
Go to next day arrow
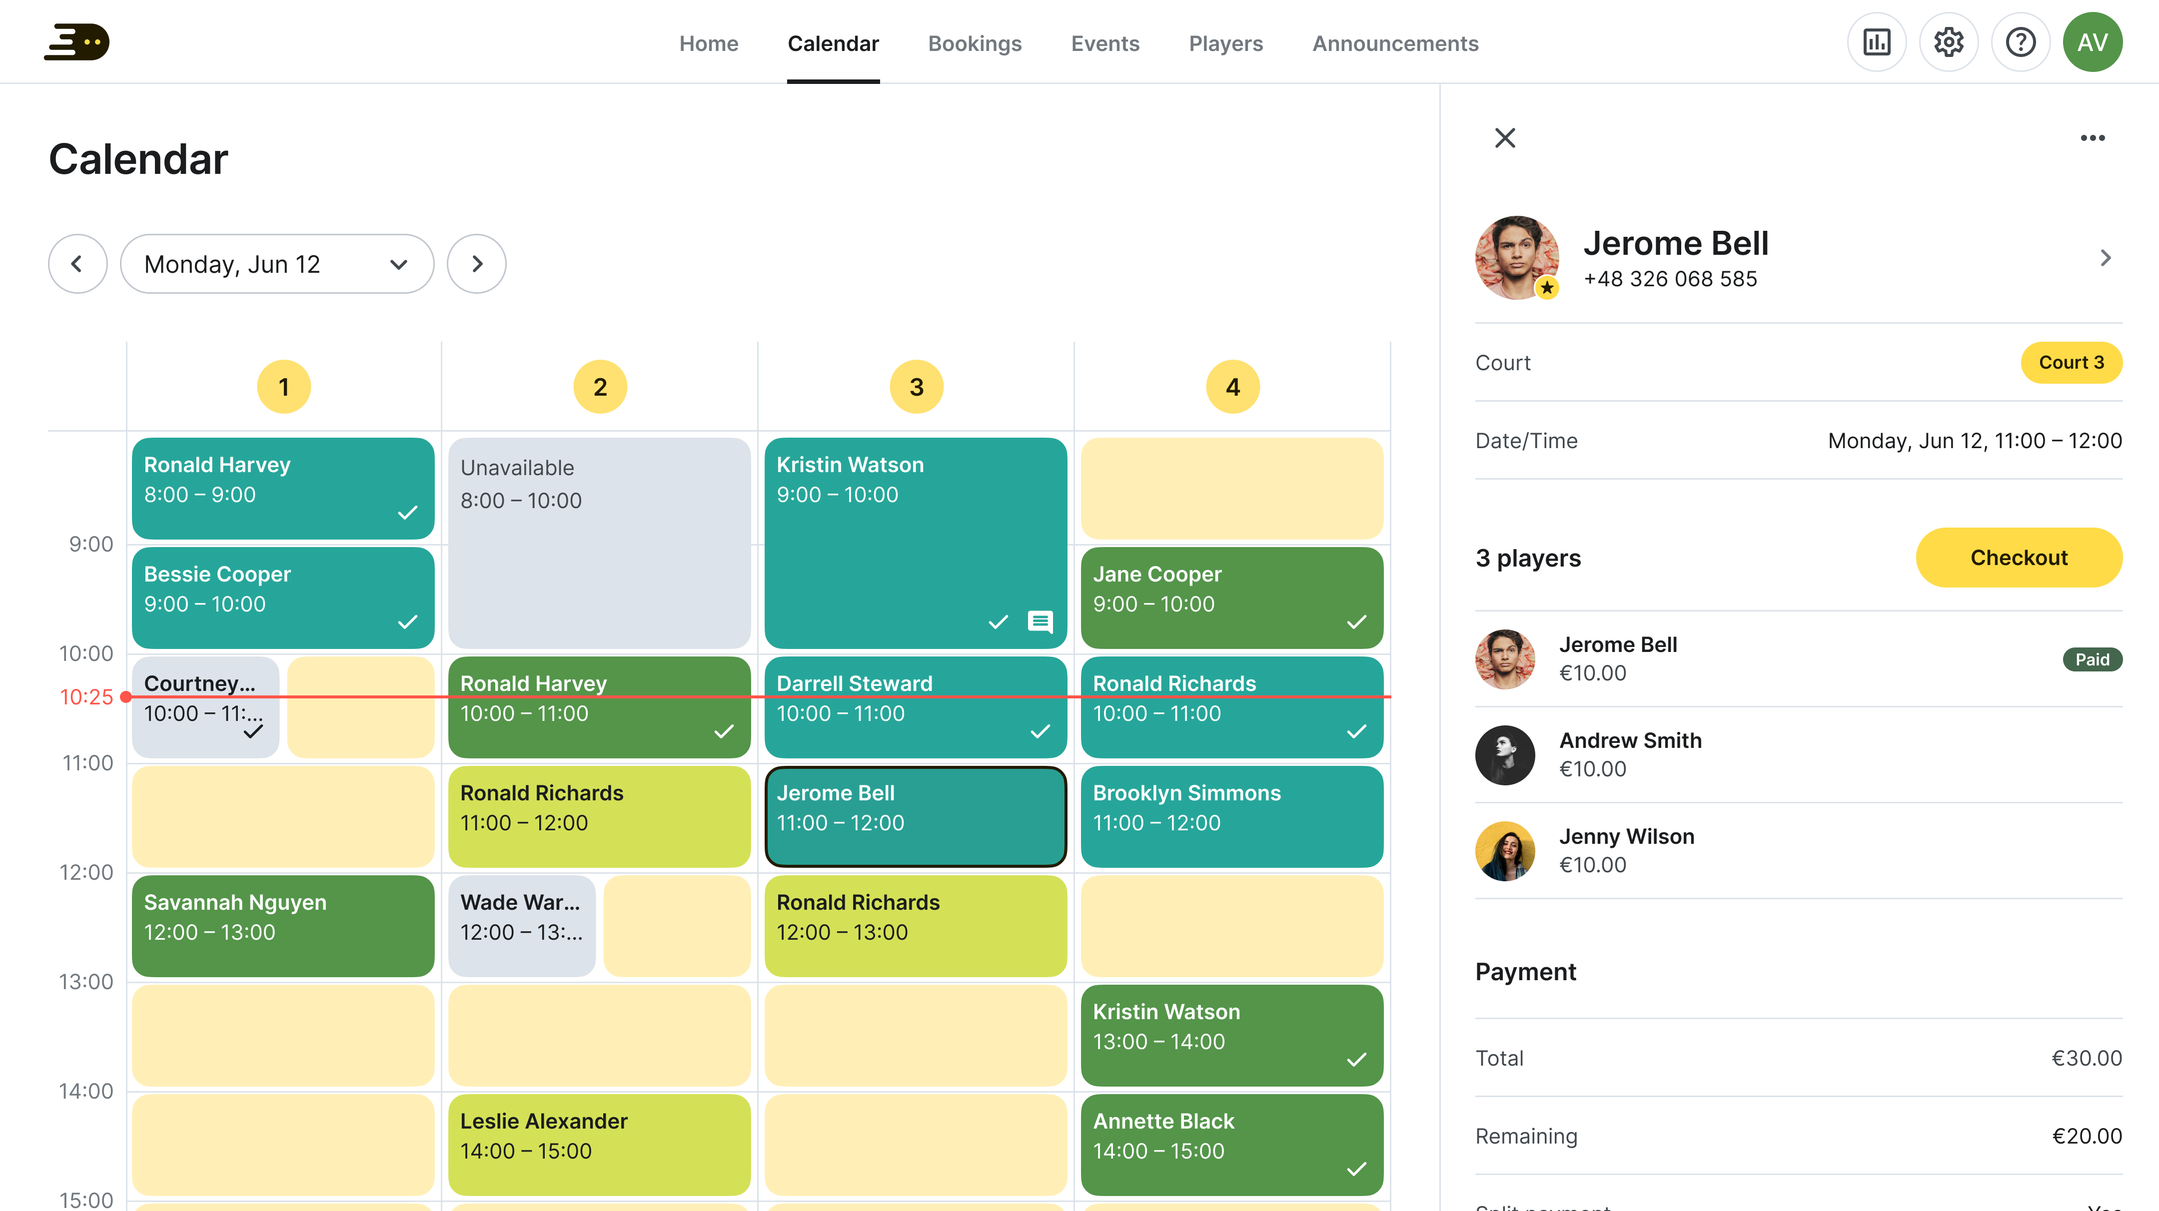click(x=477, y=264)
